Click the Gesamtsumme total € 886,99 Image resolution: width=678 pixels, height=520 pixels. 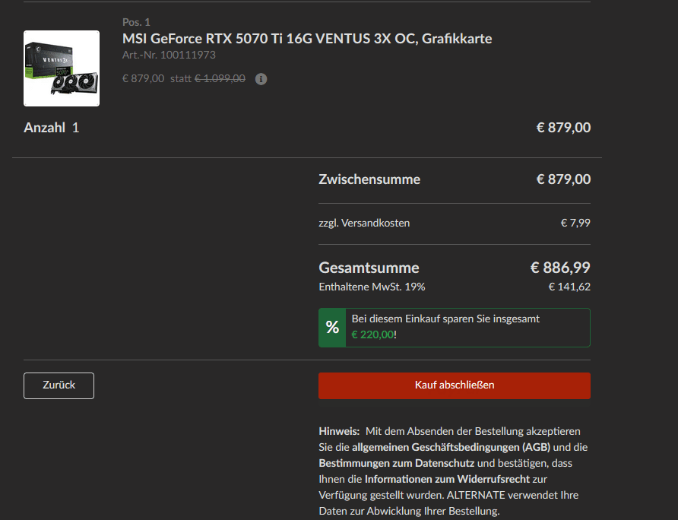(560, 268)
